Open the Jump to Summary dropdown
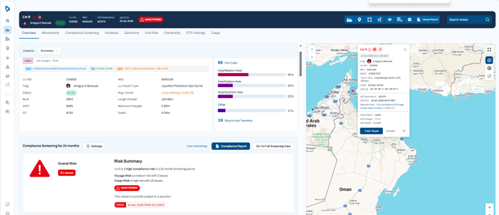Viewport: 499px width, 215px height. click(x=49, y=51)
